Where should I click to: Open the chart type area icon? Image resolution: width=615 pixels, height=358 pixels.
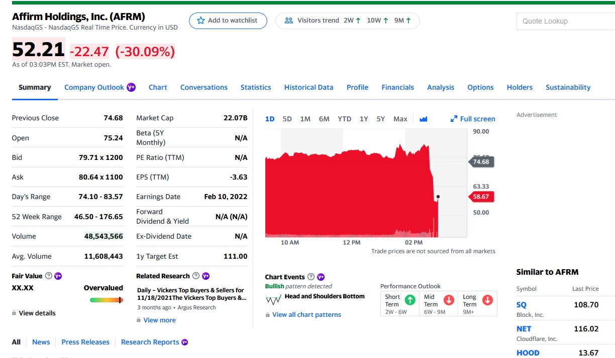point(423,119)
